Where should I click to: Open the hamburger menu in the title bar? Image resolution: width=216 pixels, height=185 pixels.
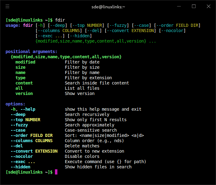point(7,6)
